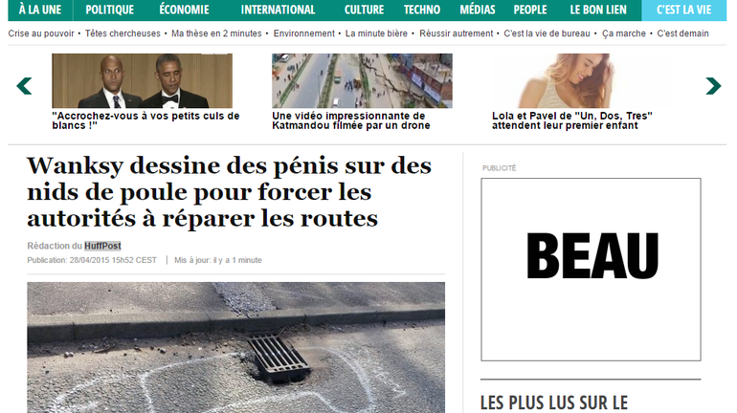Image resolution: width=737 pixels, height=413 pixels.
Task: Switch to the TECHNO section
Action: coord(422,10)
